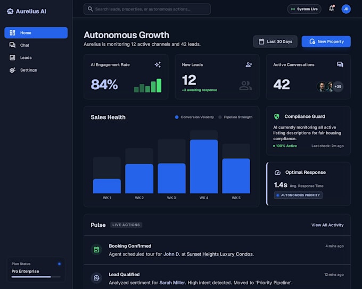Open the Last 30 Days date range dropdown
The height and width of the screenshot is (289, 362).
(x=275, y=41)
